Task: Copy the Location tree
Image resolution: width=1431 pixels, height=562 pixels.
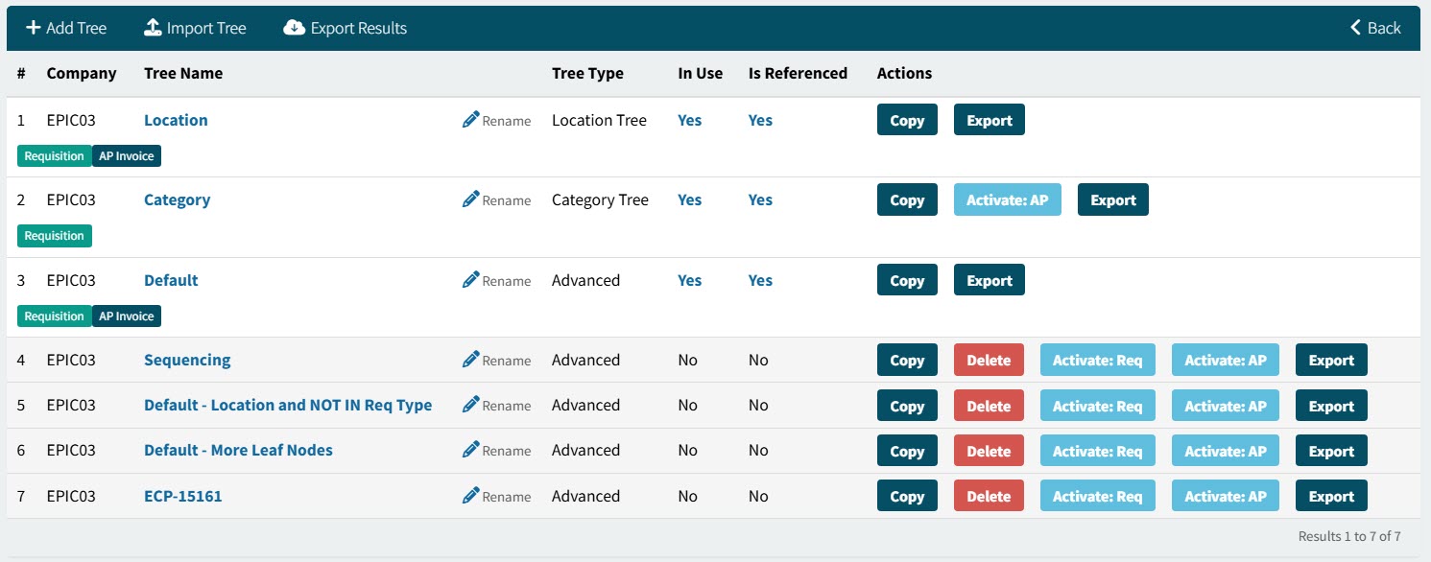Action: 906,121
